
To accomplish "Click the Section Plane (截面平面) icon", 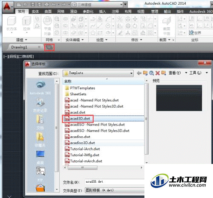I will pyautogui.click(x=167, y=21).
